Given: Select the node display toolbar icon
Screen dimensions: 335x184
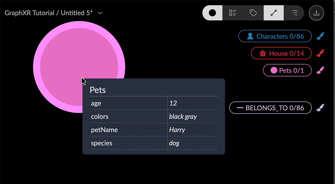Looking at the screenshot, I should tap(212, 13).
